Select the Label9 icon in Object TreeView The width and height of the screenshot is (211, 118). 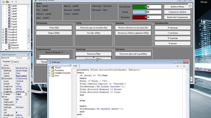click(9, 16)
